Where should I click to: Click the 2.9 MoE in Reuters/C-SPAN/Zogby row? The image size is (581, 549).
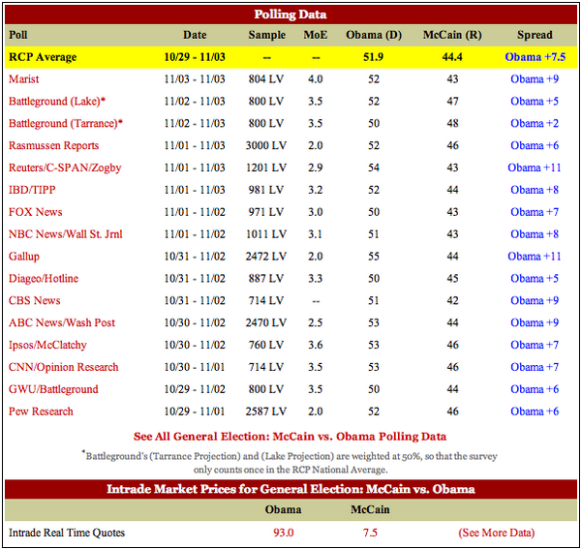click(x=316, y=168)
